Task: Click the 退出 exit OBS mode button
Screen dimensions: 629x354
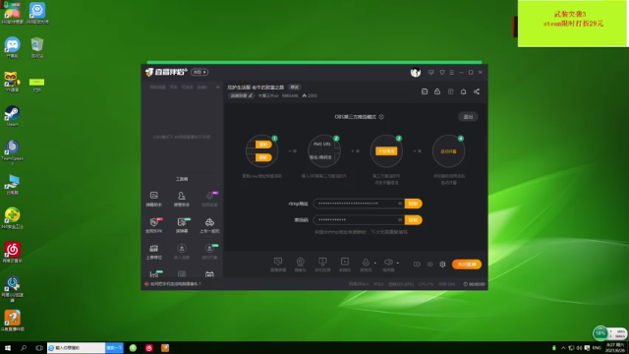Action: point(468,117)
